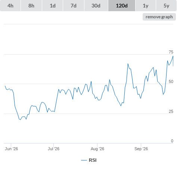Click the Jul '26 axis label

53,149
